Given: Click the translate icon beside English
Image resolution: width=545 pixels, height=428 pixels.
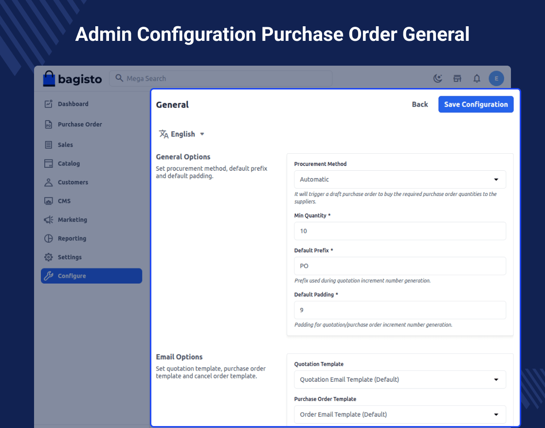Looking at the screenshot, I should 163,134.
